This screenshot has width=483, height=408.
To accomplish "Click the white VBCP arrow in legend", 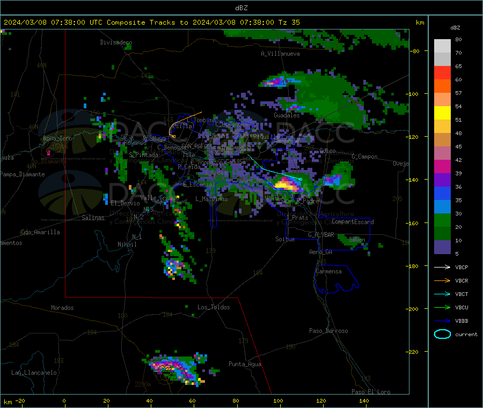I will [x=442, y=267].
